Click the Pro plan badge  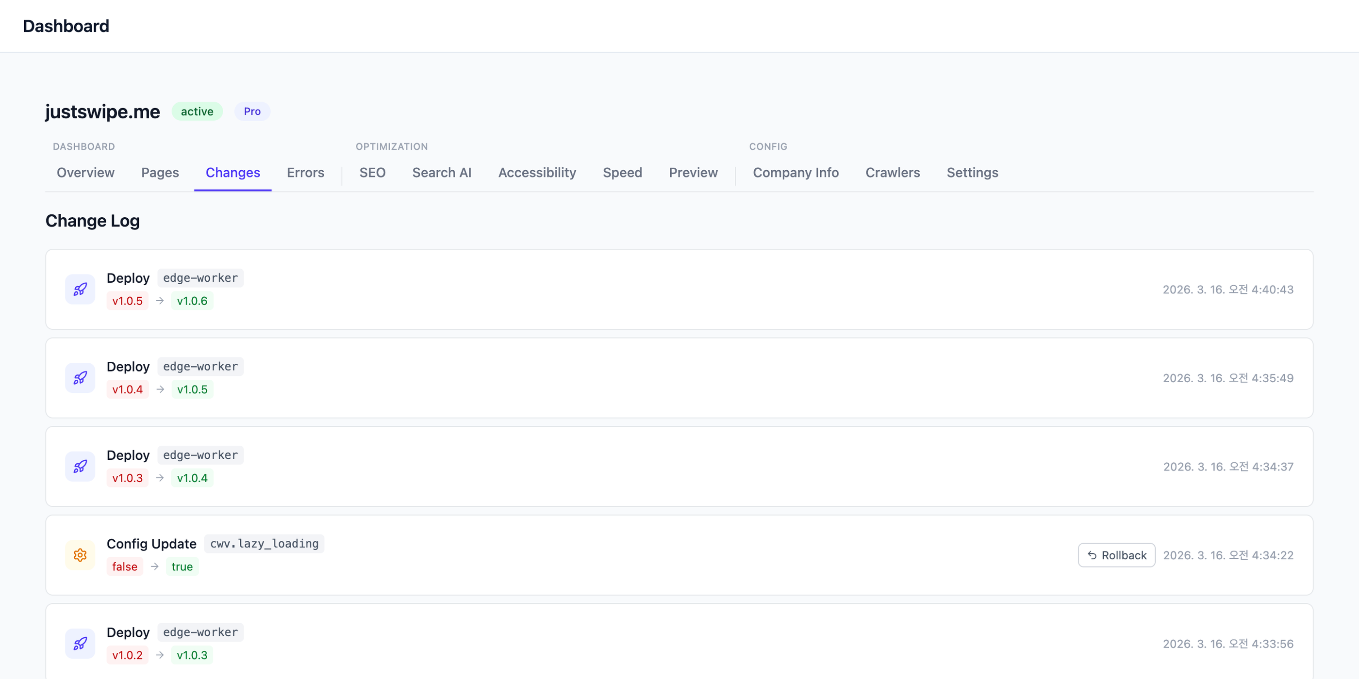[x=252, y=112]
